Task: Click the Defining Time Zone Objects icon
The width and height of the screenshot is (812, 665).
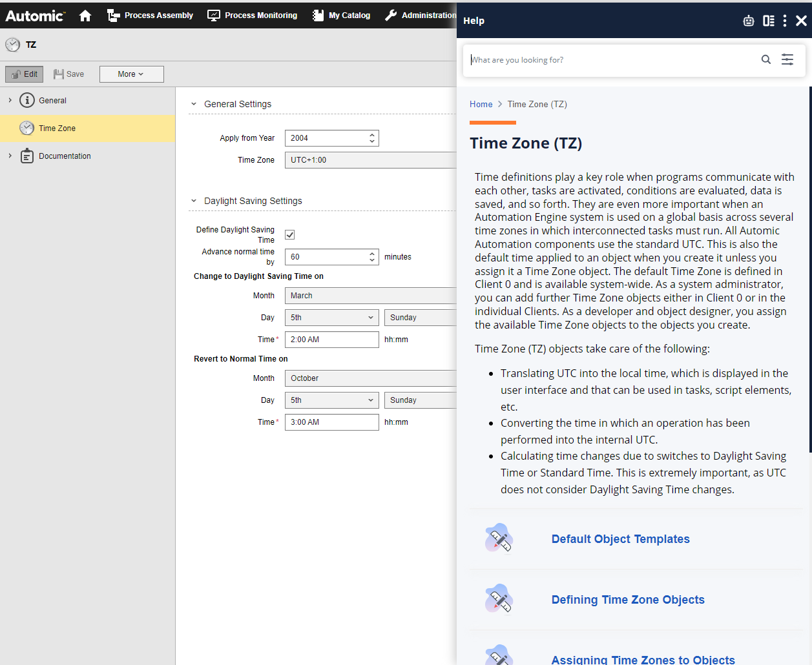Action: (x=499, y=599)
